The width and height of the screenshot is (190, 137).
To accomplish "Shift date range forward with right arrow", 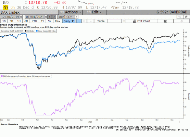I will (x=54, y=17).
